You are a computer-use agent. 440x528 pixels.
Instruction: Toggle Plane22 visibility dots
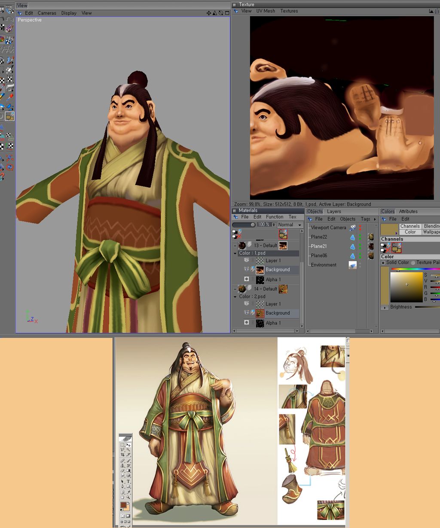coord(360,237)
